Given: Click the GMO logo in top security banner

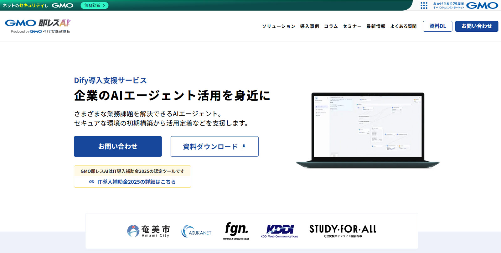Looking at the screenshot, I should (62, 5).
